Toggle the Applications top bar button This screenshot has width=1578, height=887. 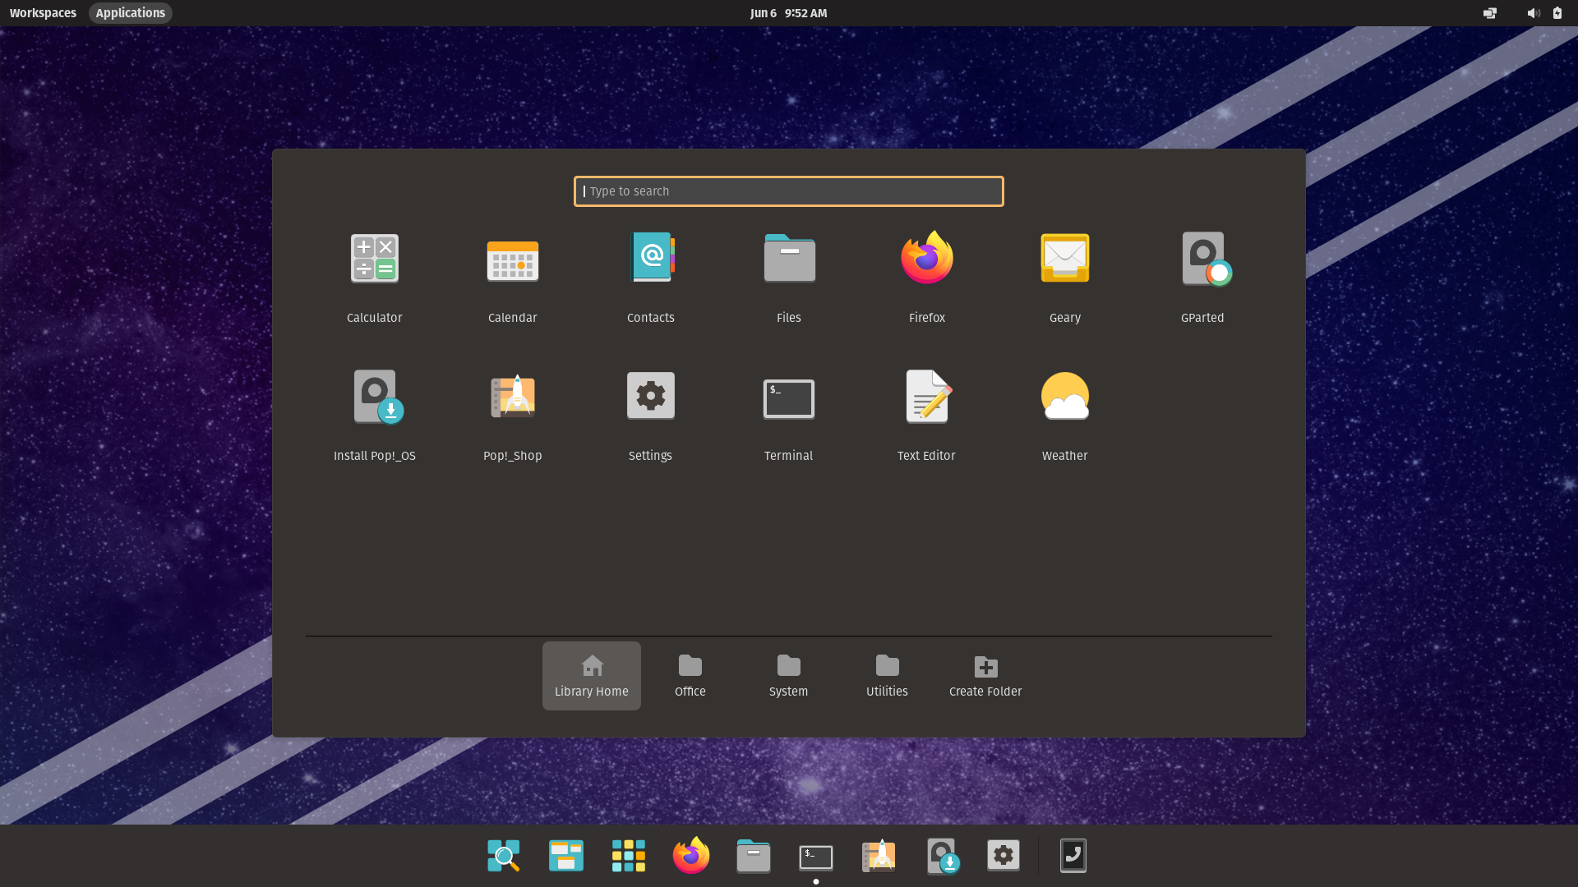pyautogui.click(x=130, y=13)
